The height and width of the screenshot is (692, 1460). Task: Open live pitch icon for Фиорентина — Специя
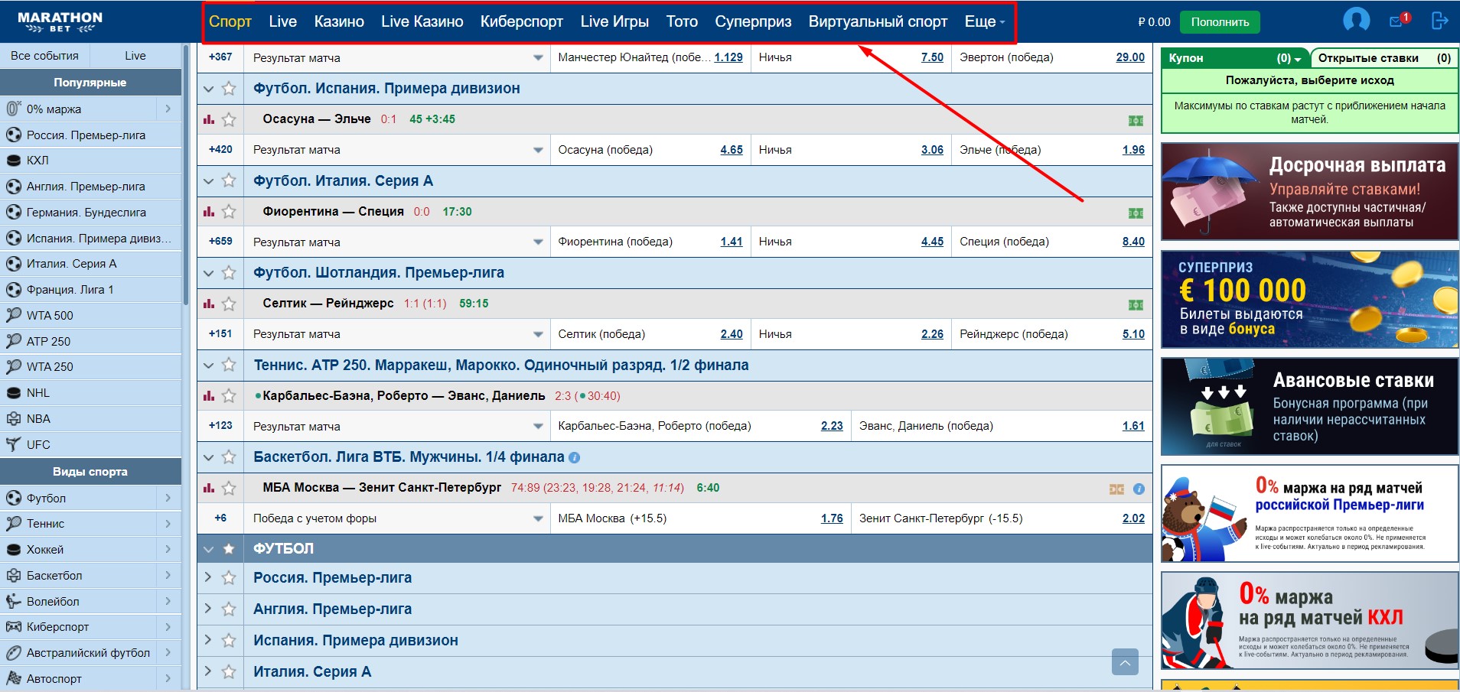point(1136,213)
